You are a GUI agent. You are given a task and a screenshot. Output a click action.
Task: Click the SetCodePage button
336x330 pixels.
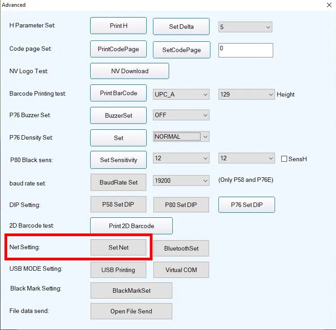point(182,50)
